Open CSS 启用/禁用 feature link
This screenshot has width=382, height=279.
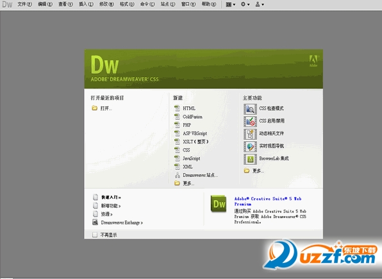point(272,121)
